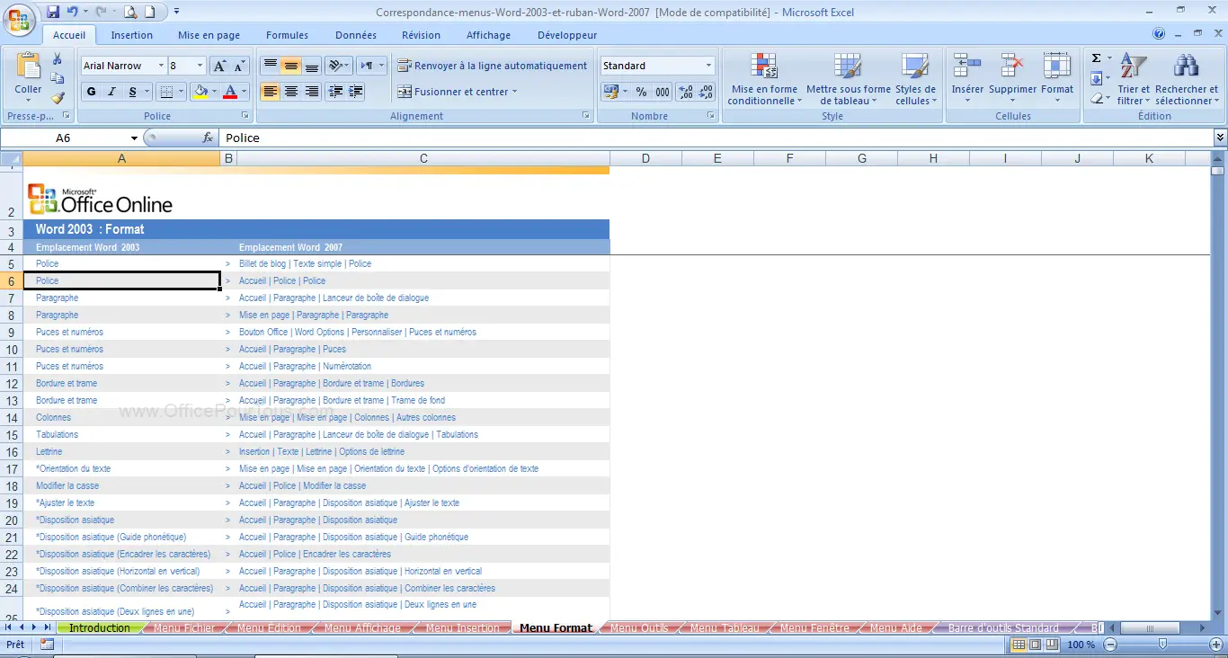
Task: Open the borders dropdown arrow
Action: point(182,92)
